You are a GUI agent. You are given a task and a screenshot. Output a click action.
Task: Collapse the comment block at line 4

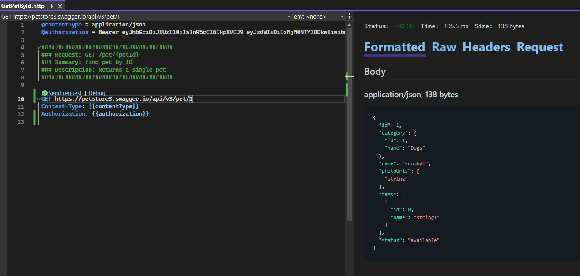(x=38, y=47)
